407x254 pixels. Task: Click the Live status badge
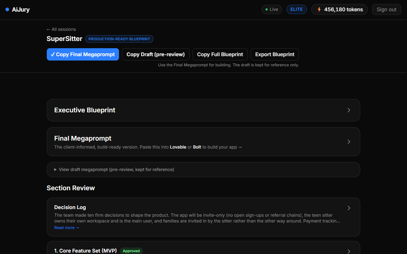pyautogui.click(x=272, y=9)
